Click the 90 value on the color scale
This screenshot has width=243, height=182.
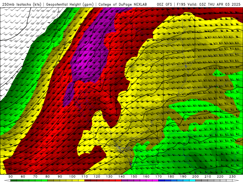click(x=60, y=177)
